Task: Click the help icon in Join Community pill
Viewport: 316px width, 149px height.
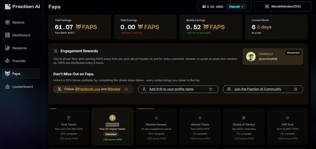Action: point(296,89)
